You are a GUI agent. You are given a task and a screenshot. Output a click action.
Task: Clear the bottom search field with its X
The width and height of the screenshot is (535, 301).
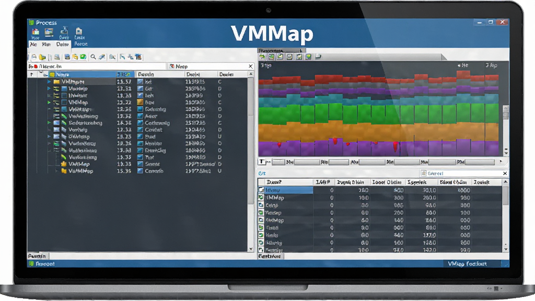tap(505, 173)
